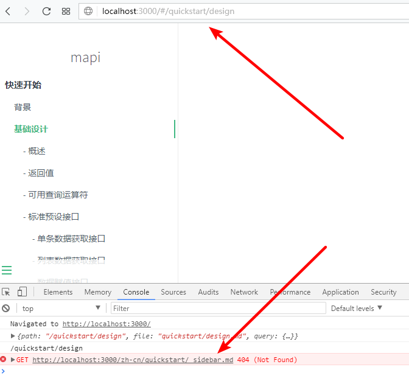Click the browser back arrow
Viewport: 409px width, 381px height.
pos(8,11)
